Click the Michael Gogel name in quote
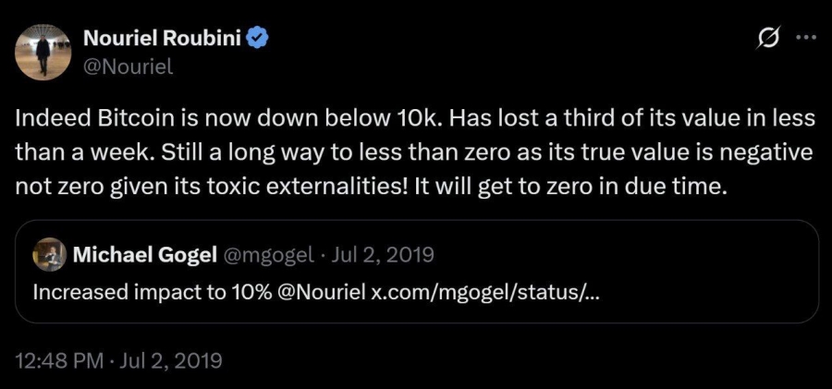The width and height of the screenshot is (832, 389). pyautogui.click(x=145, y=255)
